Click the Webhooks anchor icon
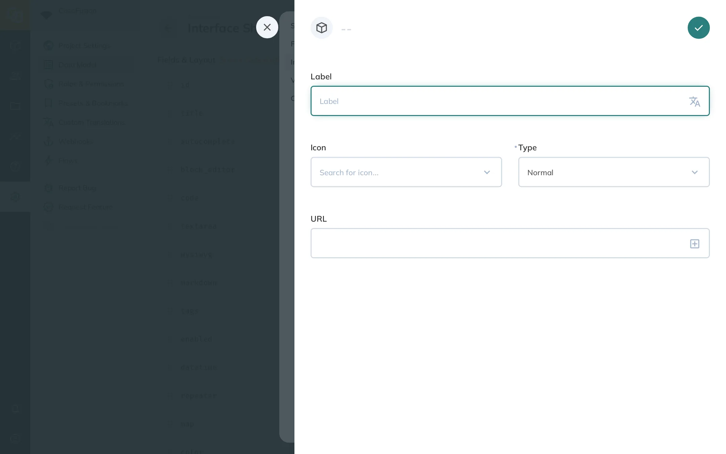This screenshot has width=726, height=454. (x=48, y=141)
